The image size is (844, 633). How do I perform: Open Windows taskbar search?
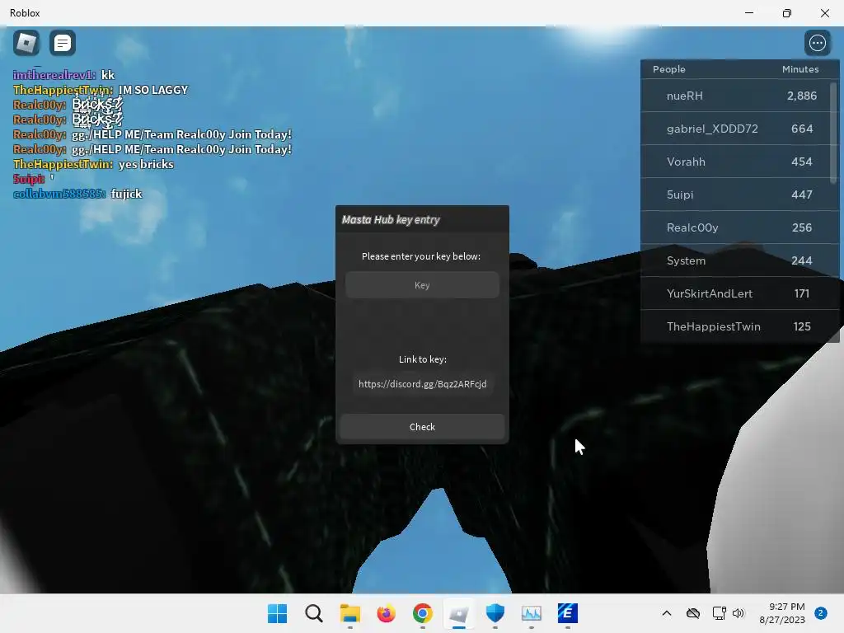point(314,613)
